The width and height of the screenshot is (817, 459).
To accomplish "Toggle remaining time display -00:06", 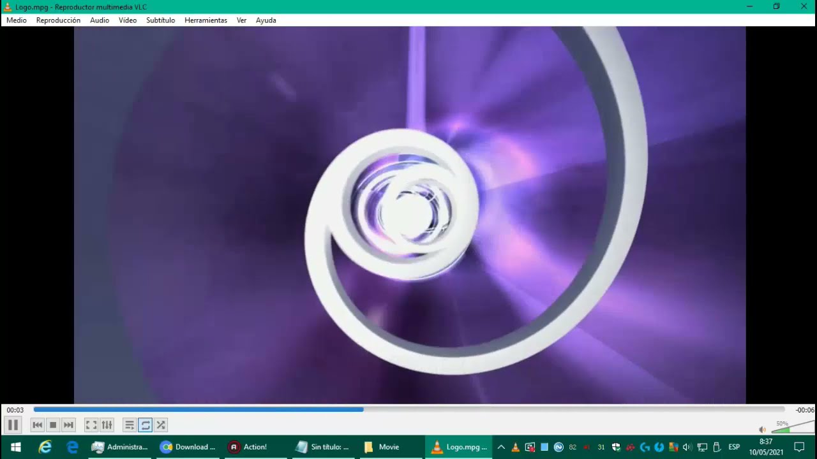I will tap(805, 410).
